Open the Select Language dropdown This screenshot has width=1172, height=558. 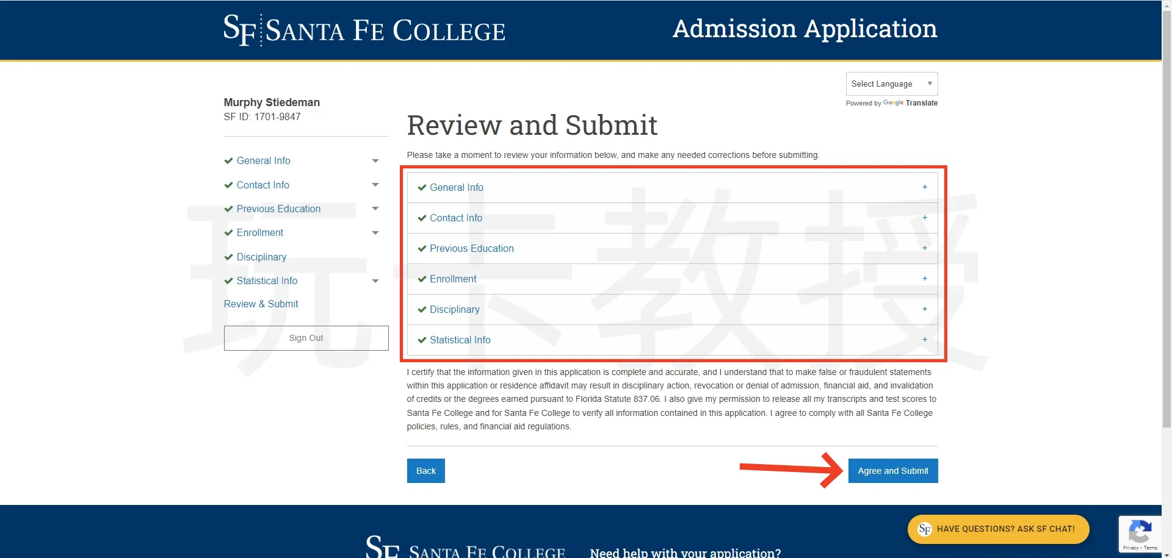coord(891,84)
